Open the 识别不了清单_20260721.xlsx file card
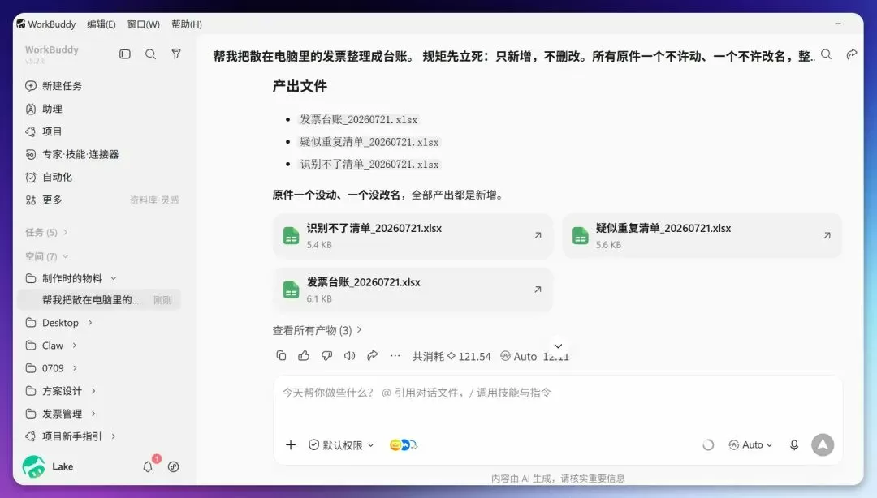 tap(413, 236)
